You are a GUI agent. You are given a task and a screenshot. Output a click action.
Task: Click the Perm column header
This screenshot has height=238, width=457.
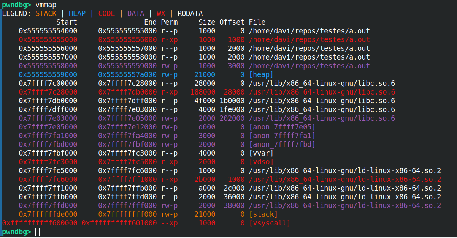(x=169, y=22)
